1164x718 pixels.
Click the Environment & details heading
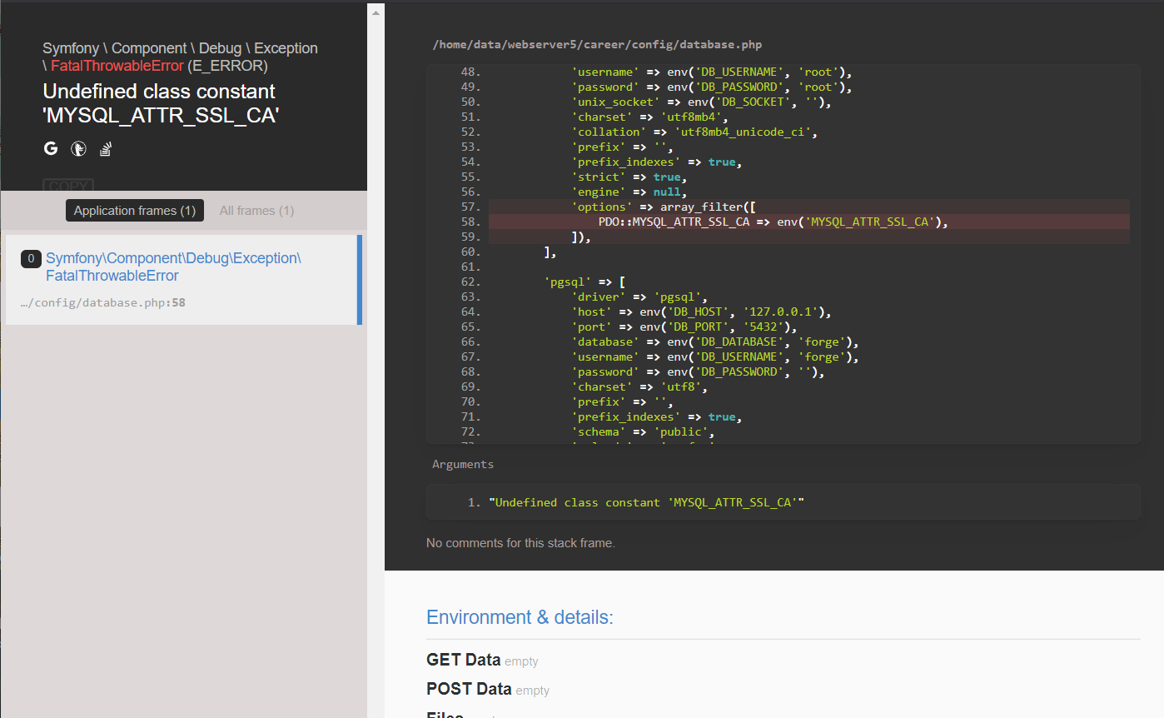520,617
